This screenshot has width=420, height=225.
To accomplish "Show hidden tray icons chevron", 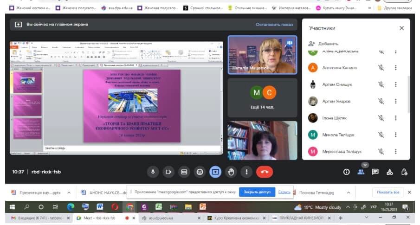I will click(x=348, y=207).
